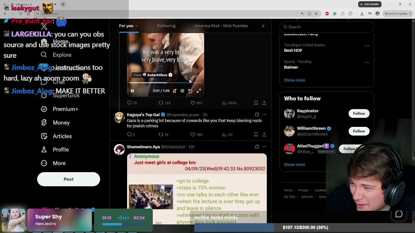View analytics for the 265K views post
The width and height of the screenshot is (415, 233).
pos(229,103)
